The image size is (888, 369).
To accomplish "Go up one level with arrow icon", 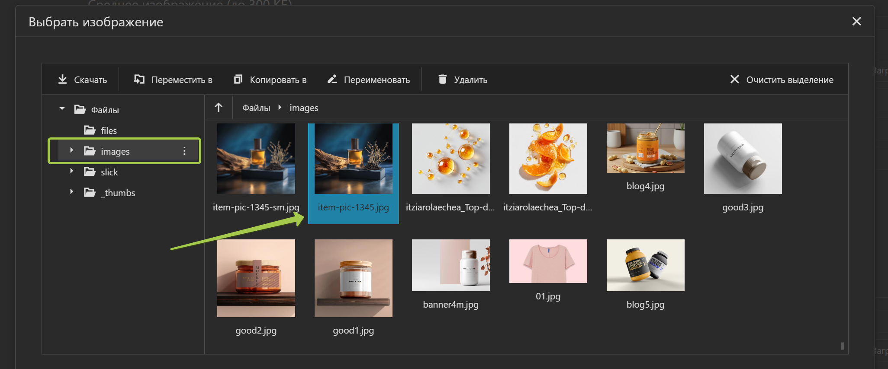I will point(219,108).
